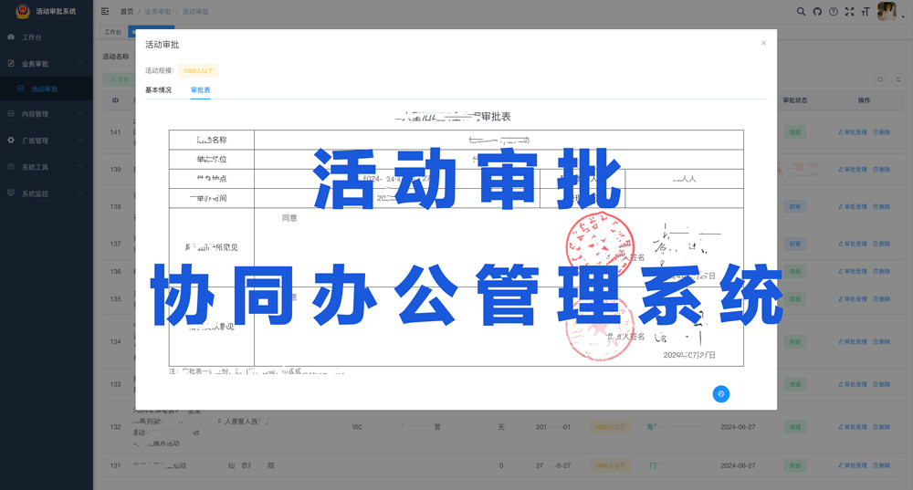This screenshot has width=913, height=490.
Task: Click 首页 in the breadcrumb
Action: (127, 12)
